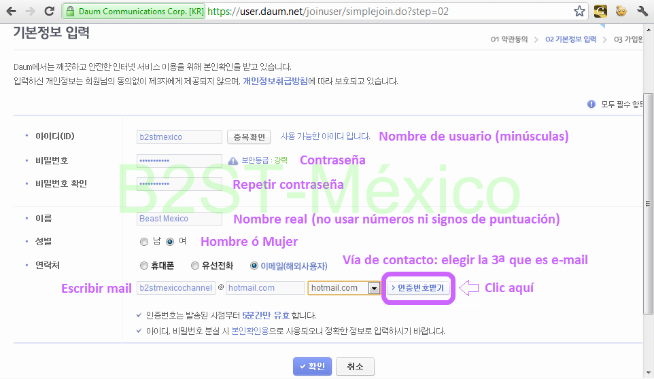Click the email domain text field
654x379 pixels.
point(265,288)
